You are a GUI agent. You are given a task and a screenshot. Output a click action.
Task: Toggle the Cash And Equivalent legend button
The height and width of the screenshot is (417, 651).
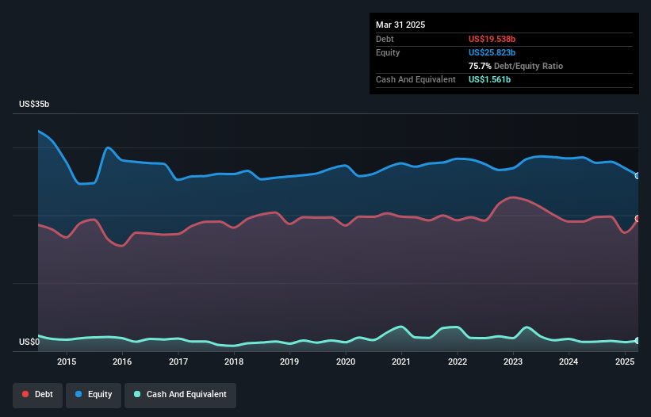(x=180, y=395)
